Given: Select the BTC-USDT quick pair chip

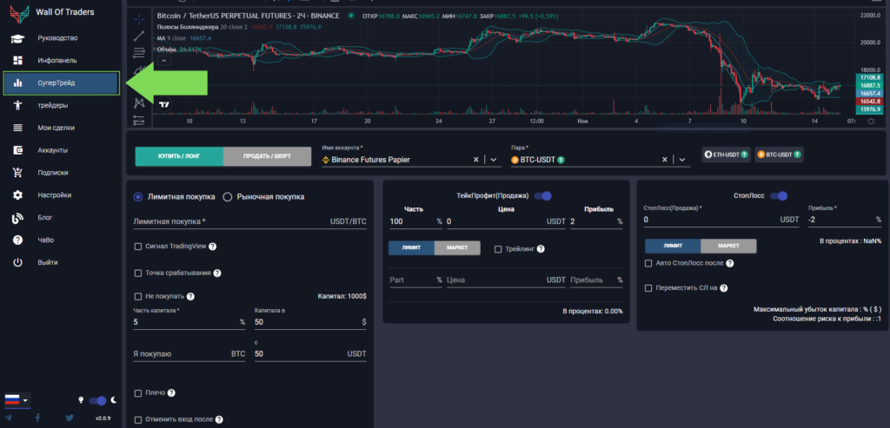Looking at the screenshot, I should point(779,155).
